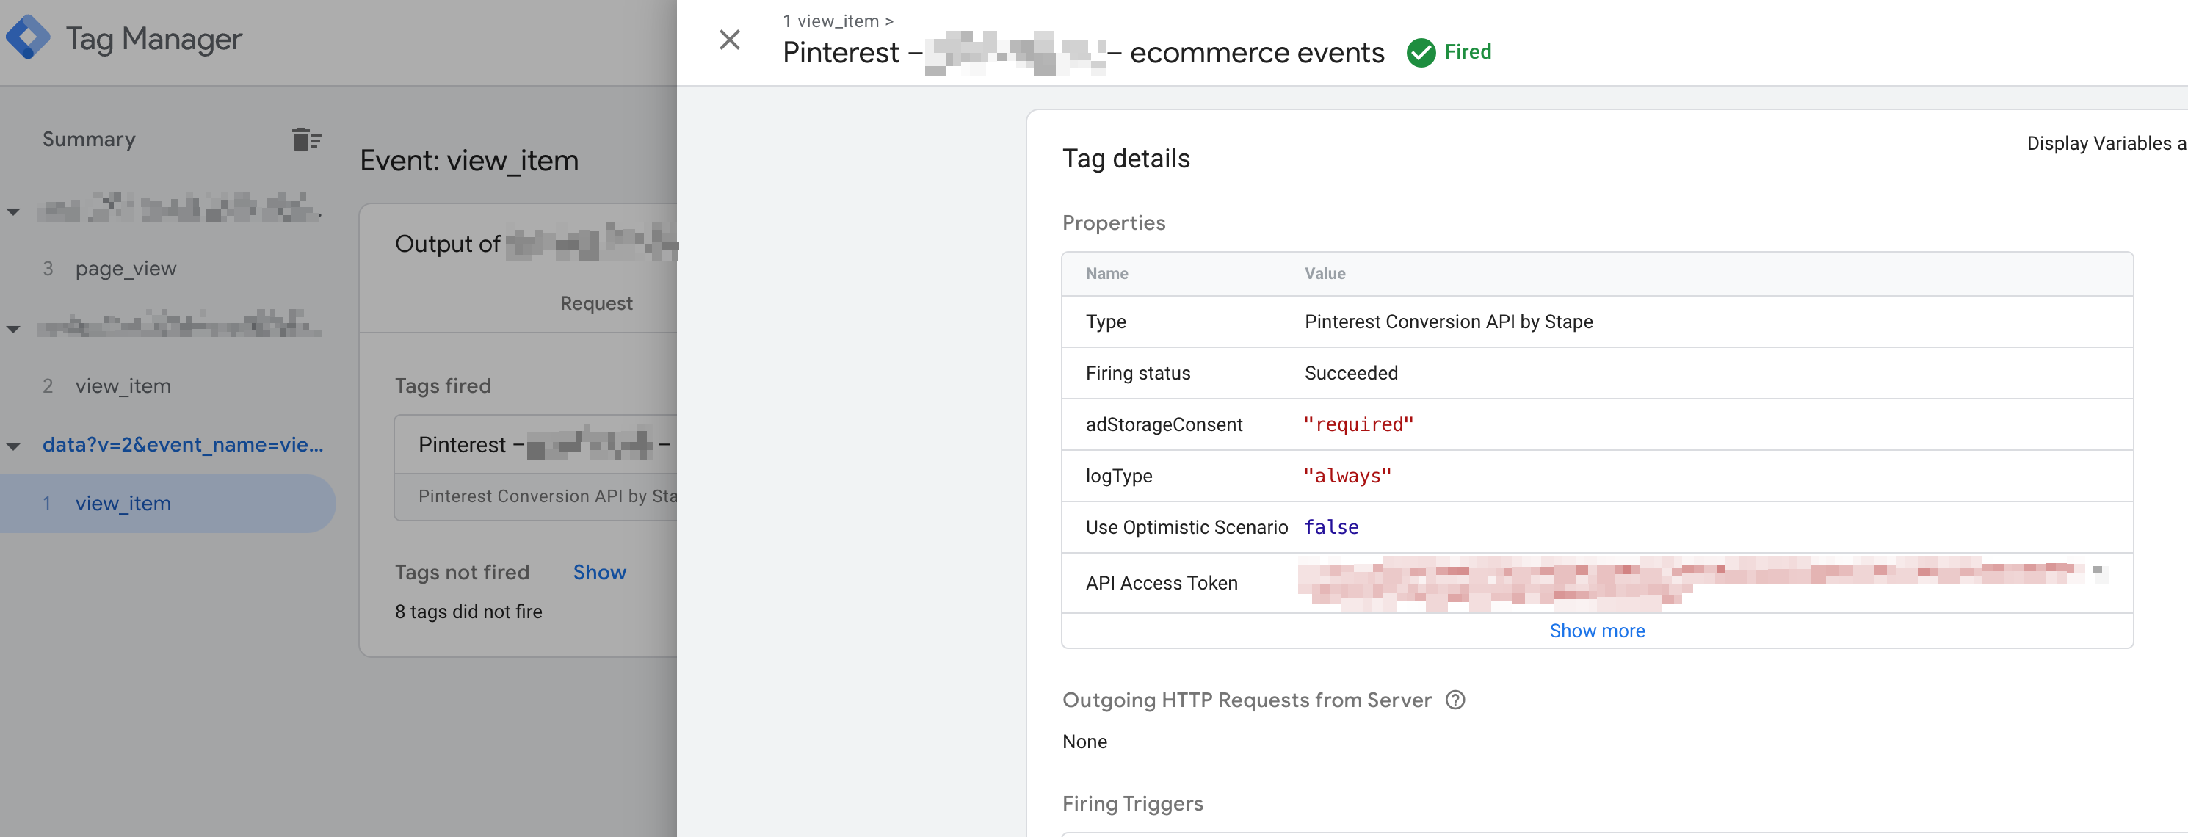Click the 'Value' column header
Screen dimensions: 2188x837
[x=1325, y=274]
